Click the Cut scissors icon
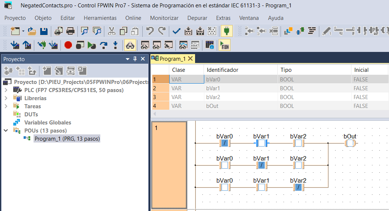This screenshot has height=211, width=389. 112,31
